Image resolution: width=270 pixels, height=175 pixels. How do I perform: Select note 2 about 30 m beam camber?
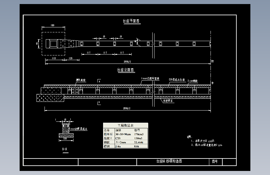pos(207,145)
